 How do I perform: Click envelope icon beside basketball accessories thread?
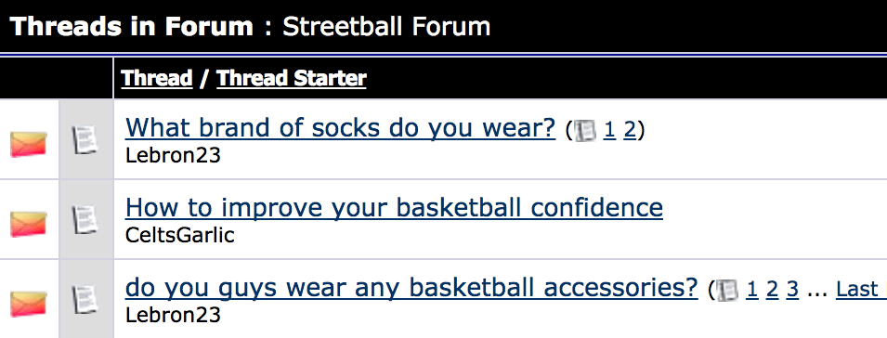pos(29,304)
